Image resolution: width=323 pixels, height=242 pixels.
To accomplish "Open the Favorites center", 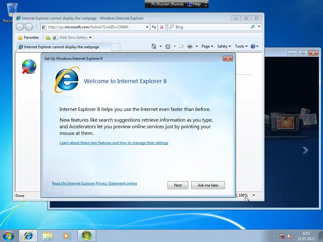I will (x=28, y=37).
